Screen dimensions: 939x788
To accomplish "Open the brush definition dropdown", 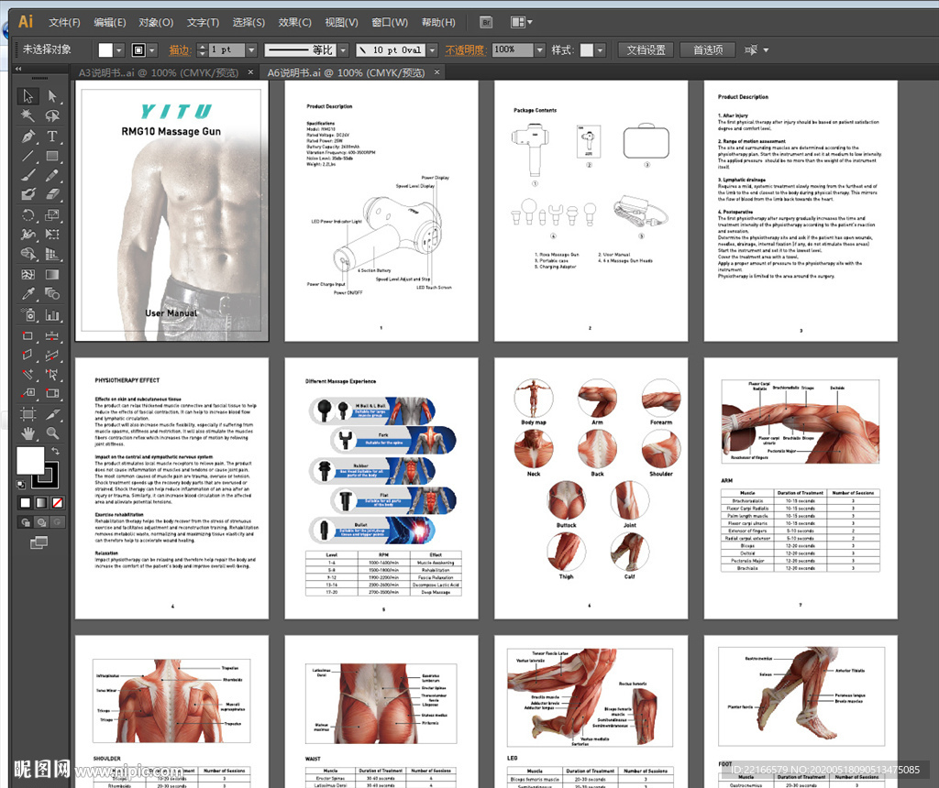I will [x=432, y=50].
